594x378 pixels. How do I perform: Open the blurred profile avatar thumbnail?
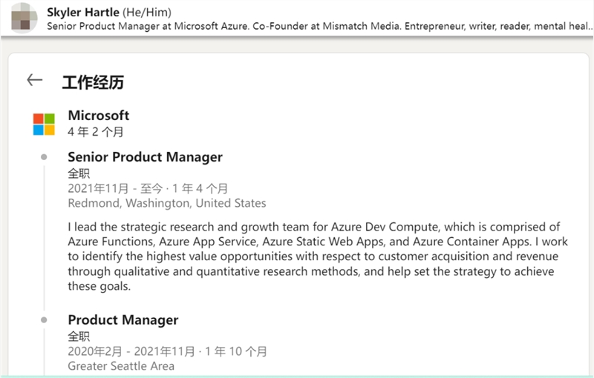coord(25,18)
